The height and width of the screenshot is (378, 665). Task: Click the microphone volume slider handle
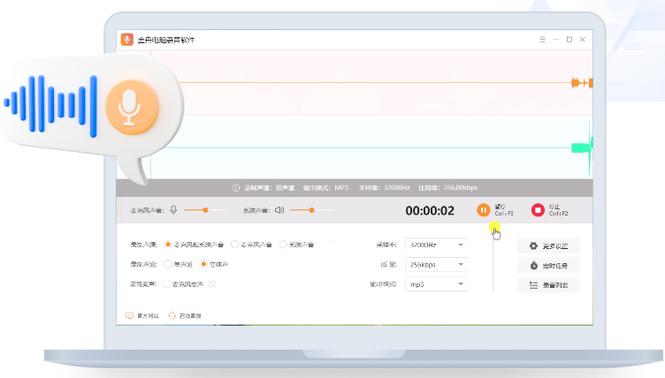point(207,209)
